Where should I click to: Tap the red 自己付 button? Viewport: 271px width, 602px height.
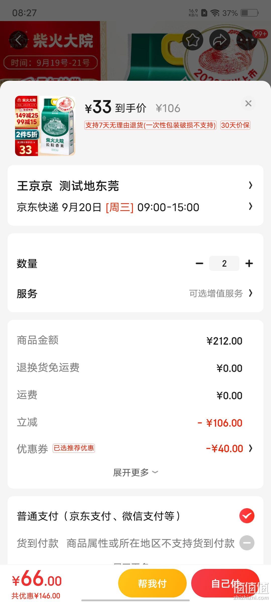point(225,583)
